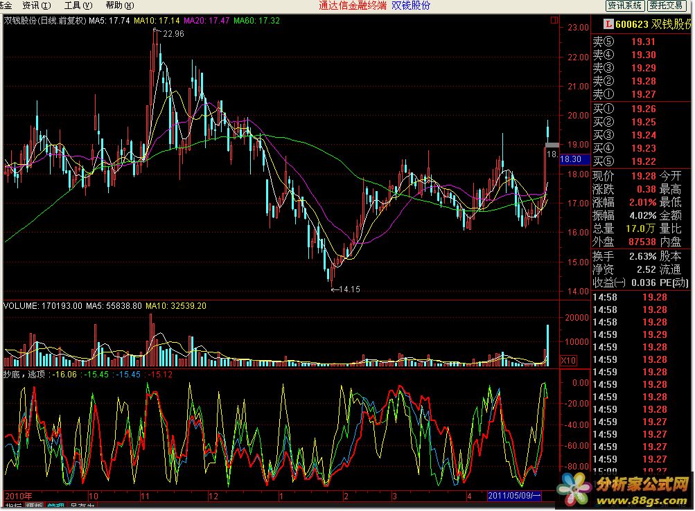The image size is (695, 511).
Task: Click the 今开 label
Action: click(x=671, y=177)
